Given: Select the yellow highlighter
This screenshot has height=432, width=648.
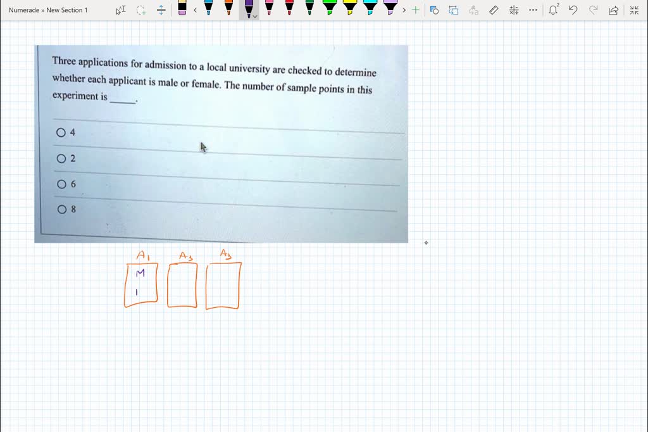Looking at the screenshot, I should point(349,8).
